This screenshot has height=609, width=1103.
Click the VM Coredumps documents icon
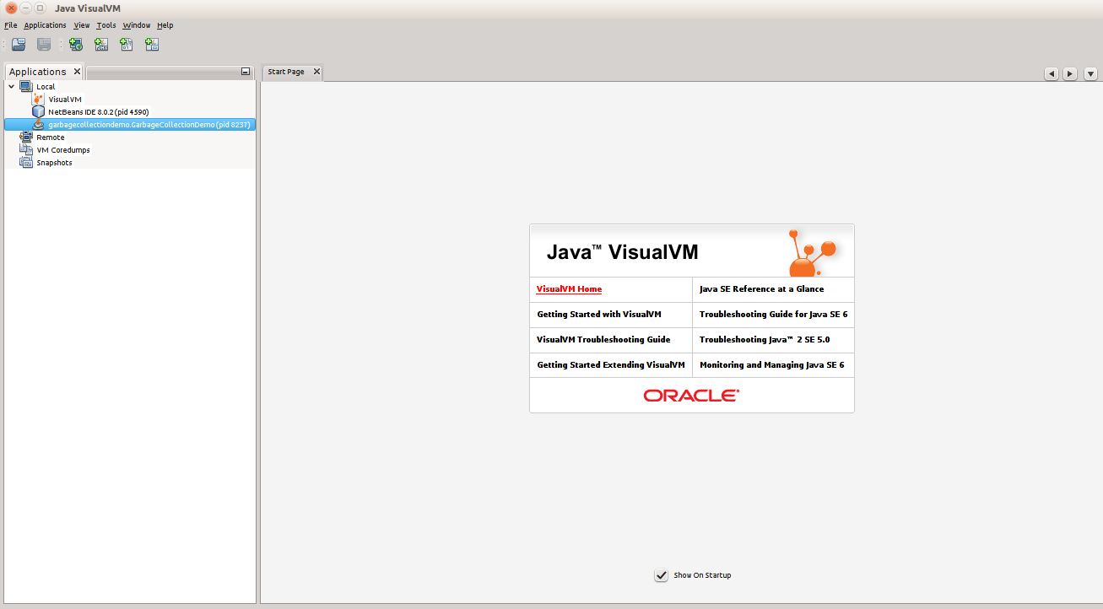click(x=26, y=149)
